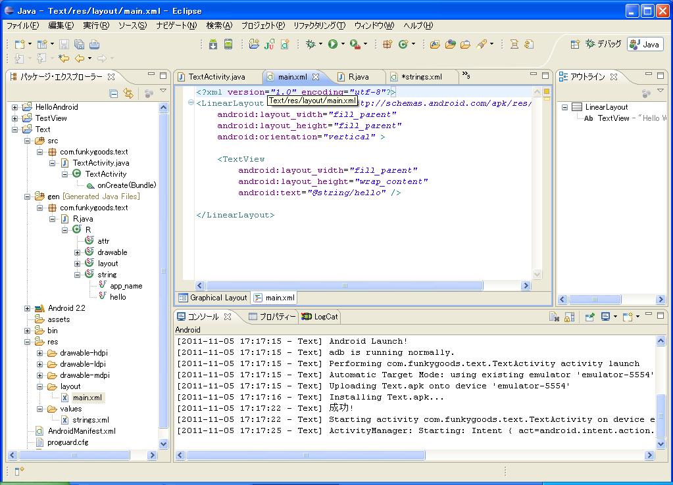673x485 pixels.
Task: Click the green Run button icon
Action: pyautogui.click(x=333, y=44)
